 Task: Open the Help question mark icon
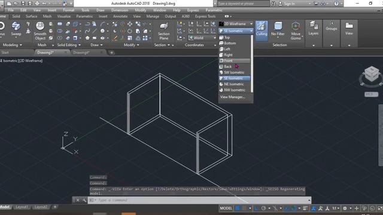(336, 4)
